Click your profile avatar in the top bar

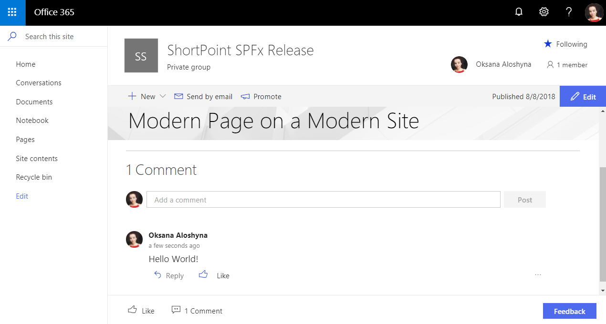(594, 12)
